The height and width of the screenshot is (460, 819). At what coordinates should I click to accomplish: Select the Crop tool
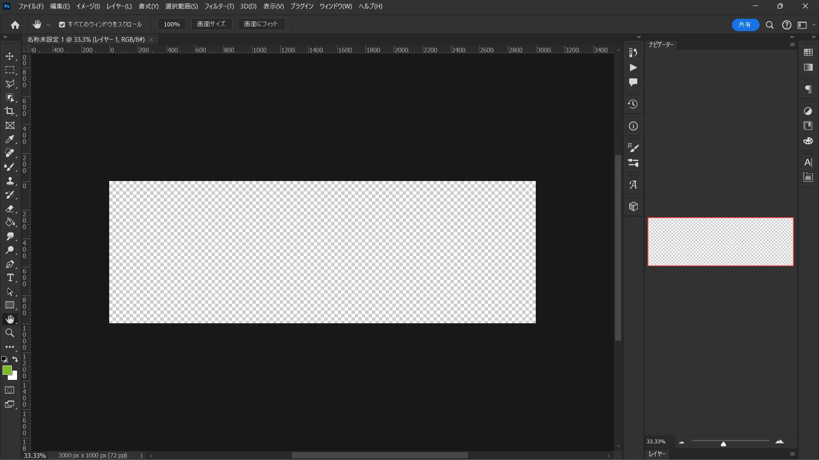pos(9,111)
